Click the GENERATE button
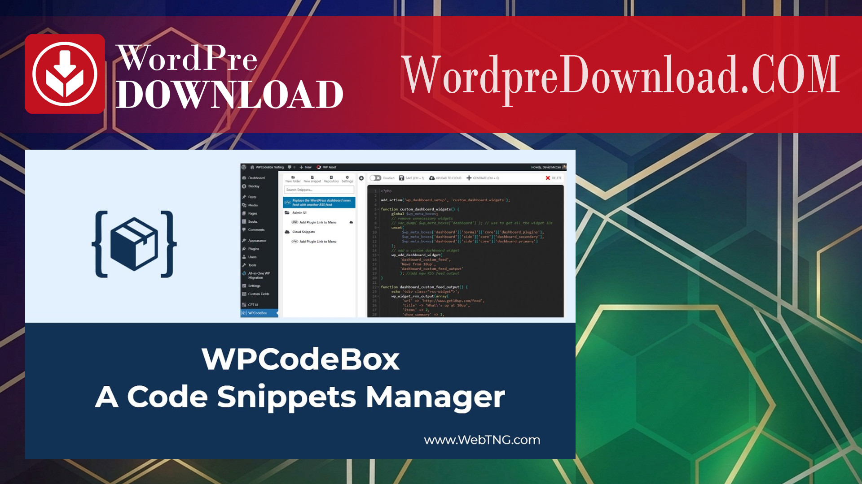This screenshot has width=862, height=484. 483,178
